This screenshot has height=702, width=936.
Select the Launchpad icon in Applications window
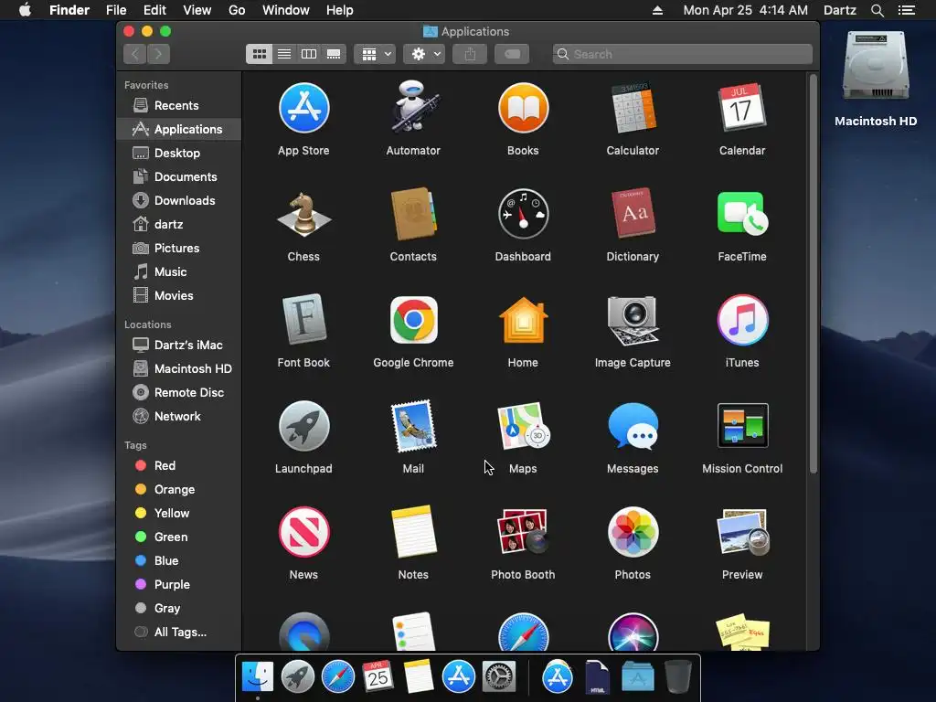[x=303, y=426]
